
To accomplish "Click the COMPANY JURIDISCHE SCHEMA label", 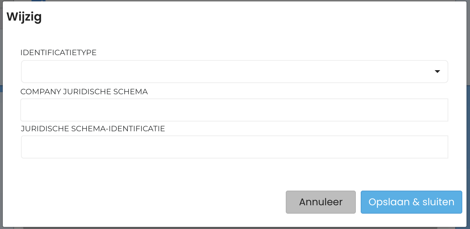I will tap(84, 92).
